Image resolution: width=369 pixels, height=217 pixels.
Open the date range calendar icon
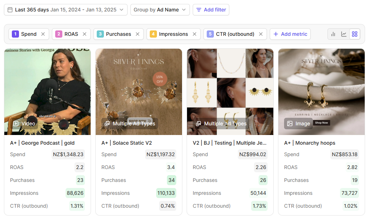(x=10, y=10)
